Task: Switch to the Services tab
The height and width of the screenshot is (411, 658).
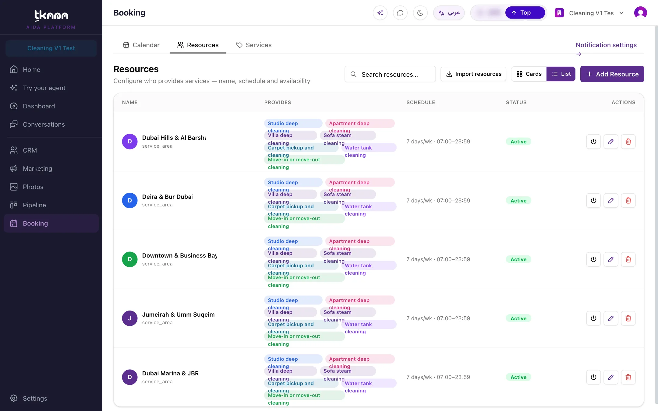Action: 254,45
